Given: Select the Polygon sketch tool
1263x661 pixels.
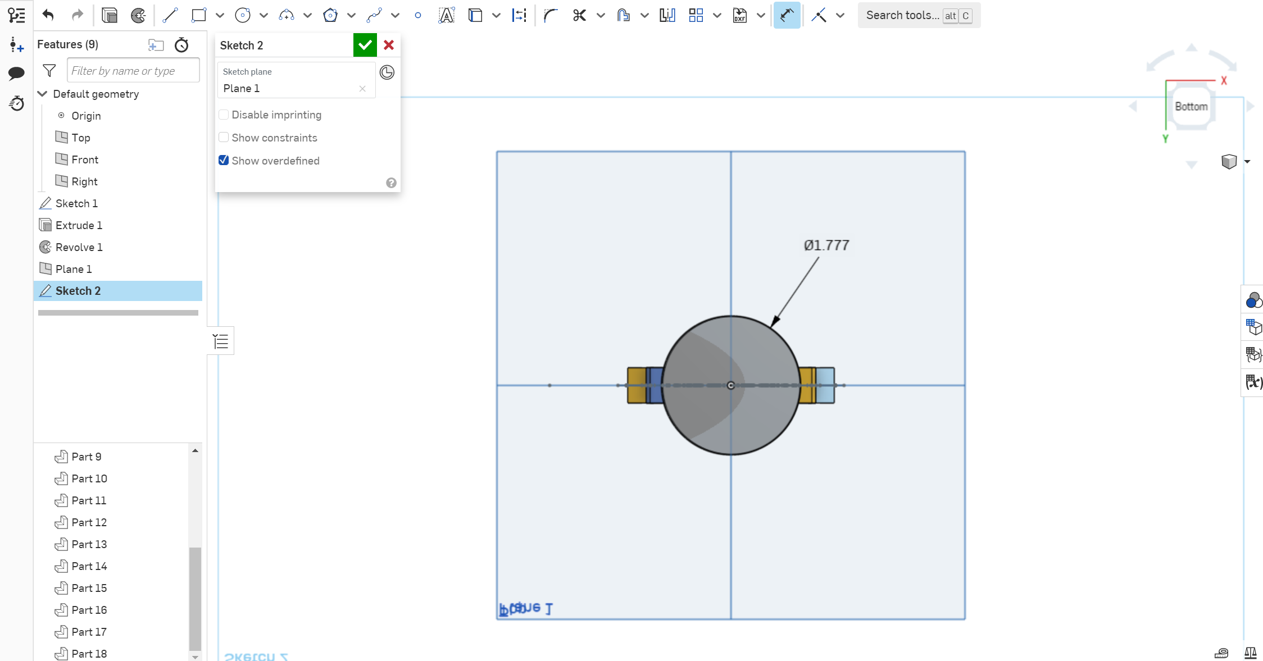Looking at the screenshot, I should click(x=330, y=15).
